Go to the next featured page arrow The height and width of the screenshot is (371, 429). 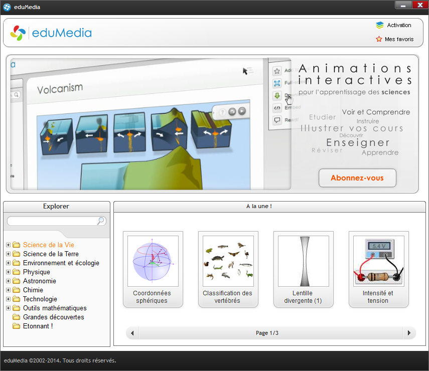pos(409,333)
